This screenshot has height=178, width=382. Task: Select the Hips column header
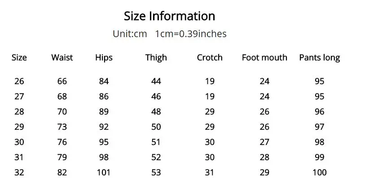click(104, 58)
